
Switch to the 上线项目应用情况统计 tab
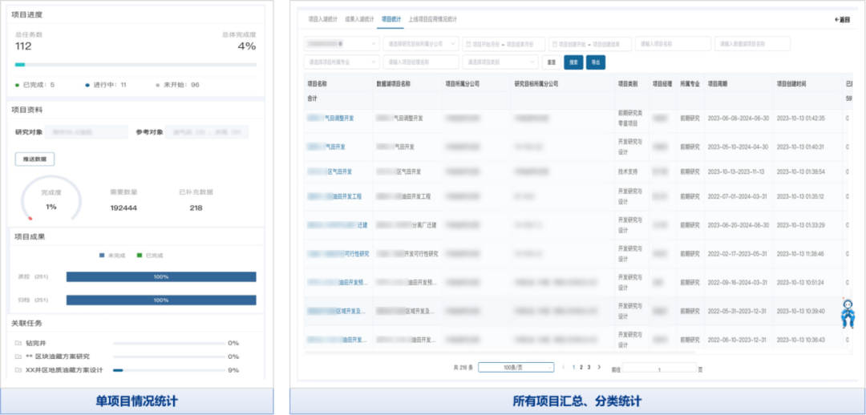click(432, 18)
